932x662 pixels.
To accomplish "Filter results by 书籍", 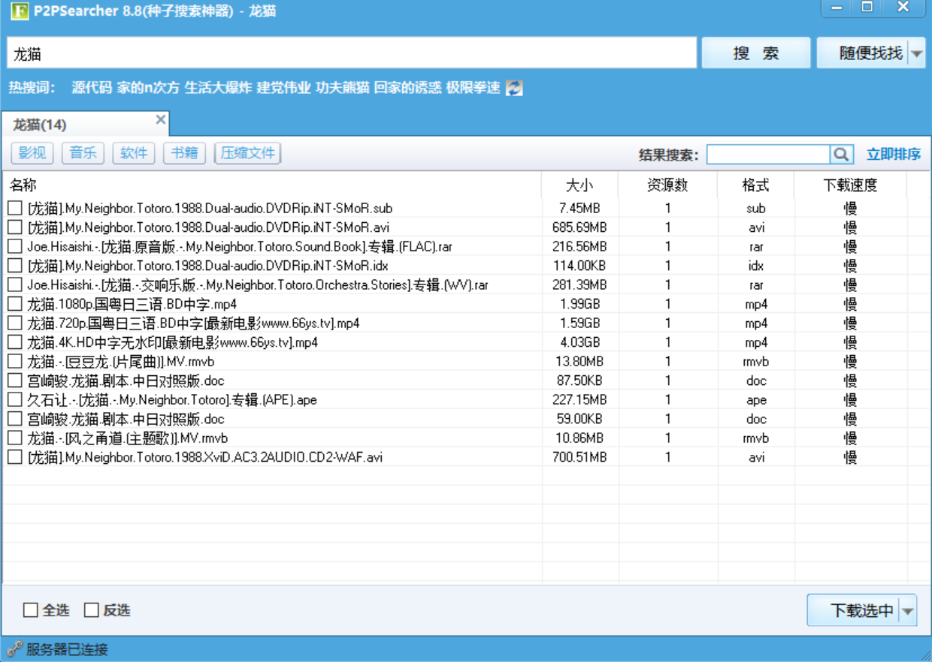I will [184, 154].
